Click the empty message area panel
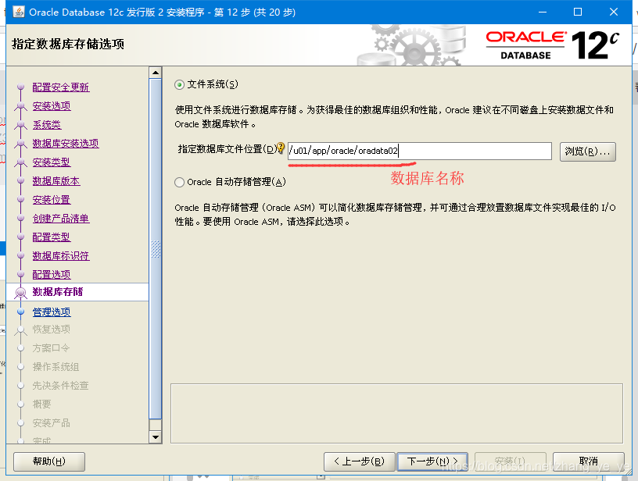This screenshot has height=481, width=638. tap(396, 414)
